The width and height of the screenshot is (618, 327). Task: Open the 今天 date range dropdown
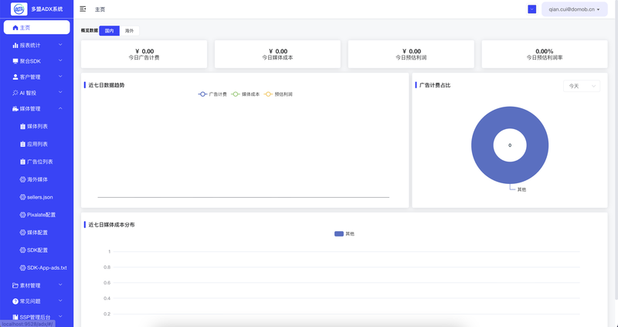tap(582, 86)
